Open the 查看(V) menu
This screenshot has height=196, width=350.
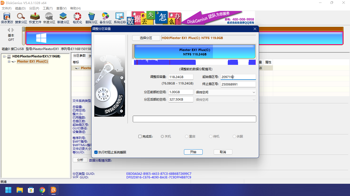[x=61, y=8]
